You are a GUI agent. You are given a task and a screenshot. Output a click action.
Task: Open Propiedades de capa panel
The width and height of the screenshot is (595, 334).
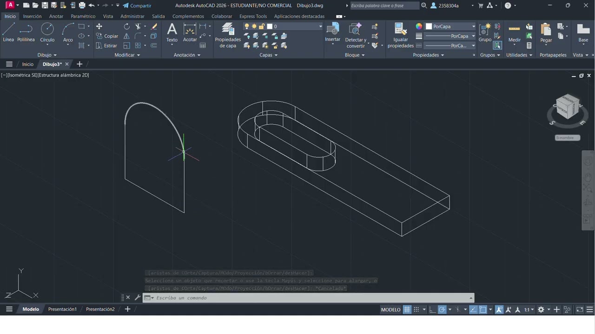coord(228,35)
